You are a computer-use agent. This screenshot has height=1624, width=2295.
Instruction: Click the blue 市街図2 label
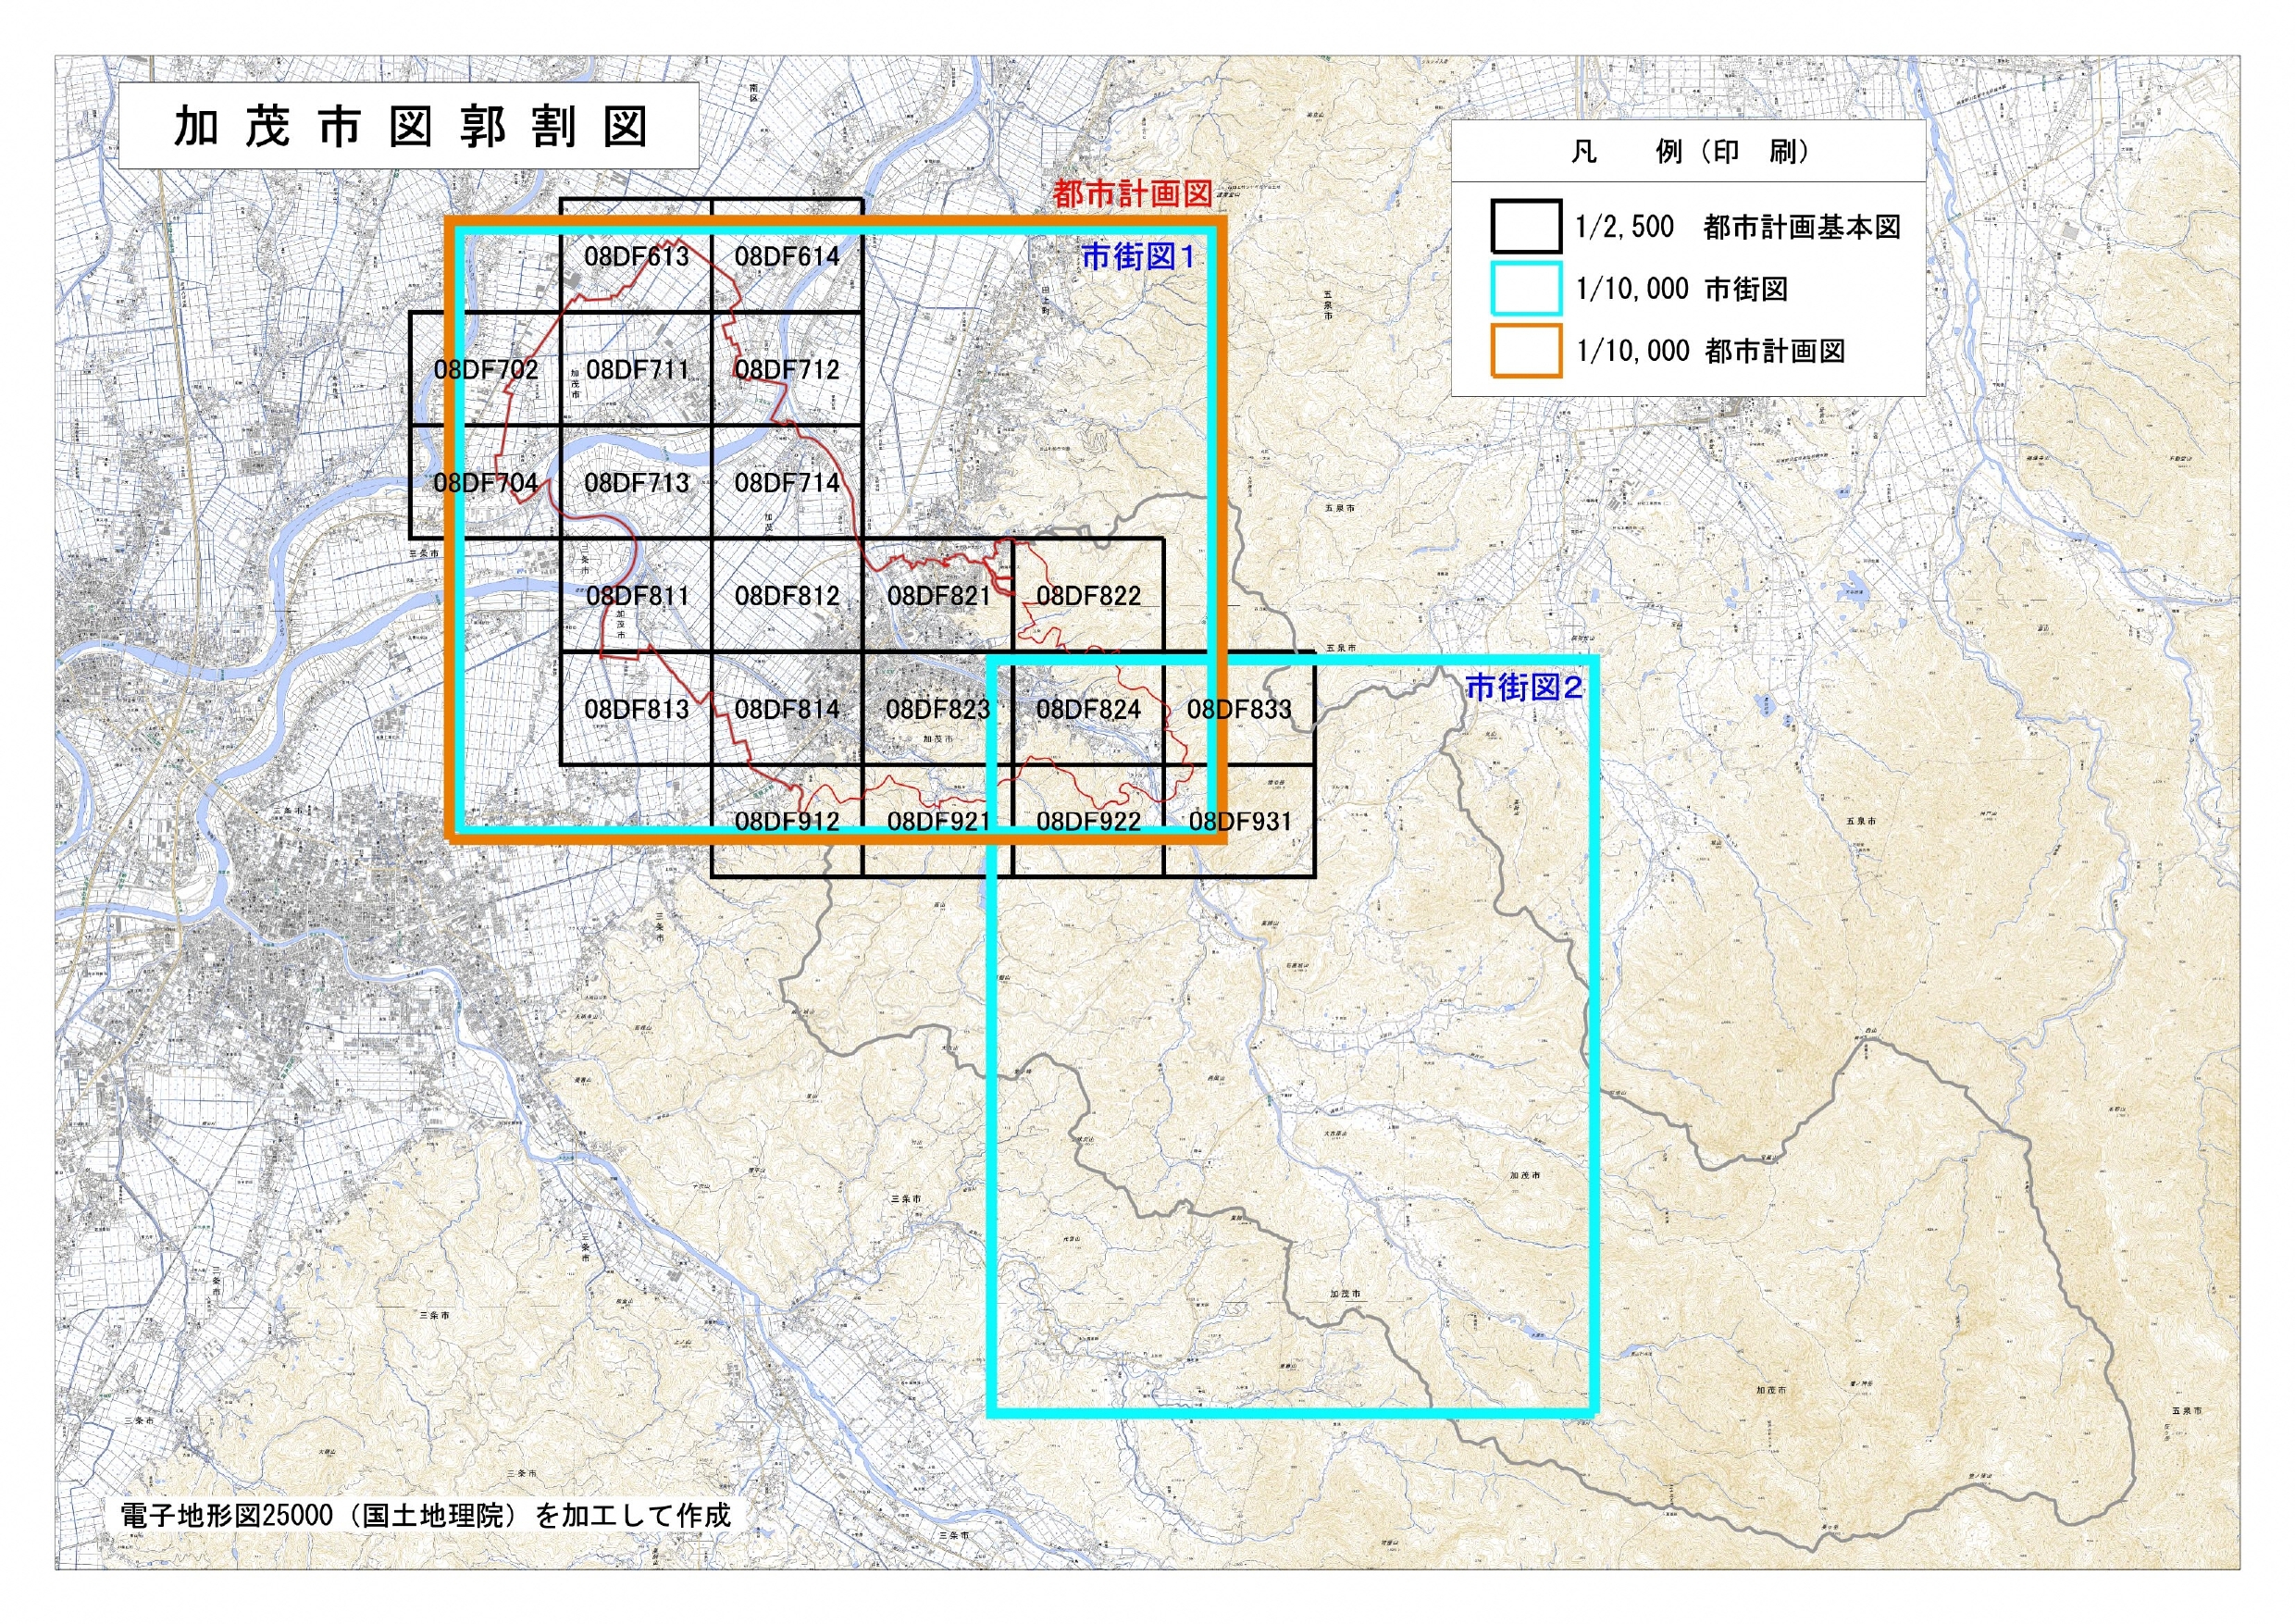click(1523, 687)
